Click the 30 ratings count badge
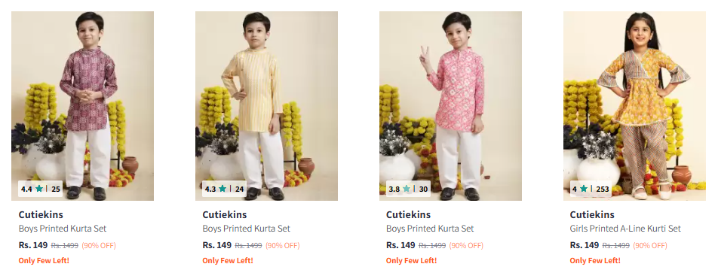718x279 pixels. (x=423, y=189)
